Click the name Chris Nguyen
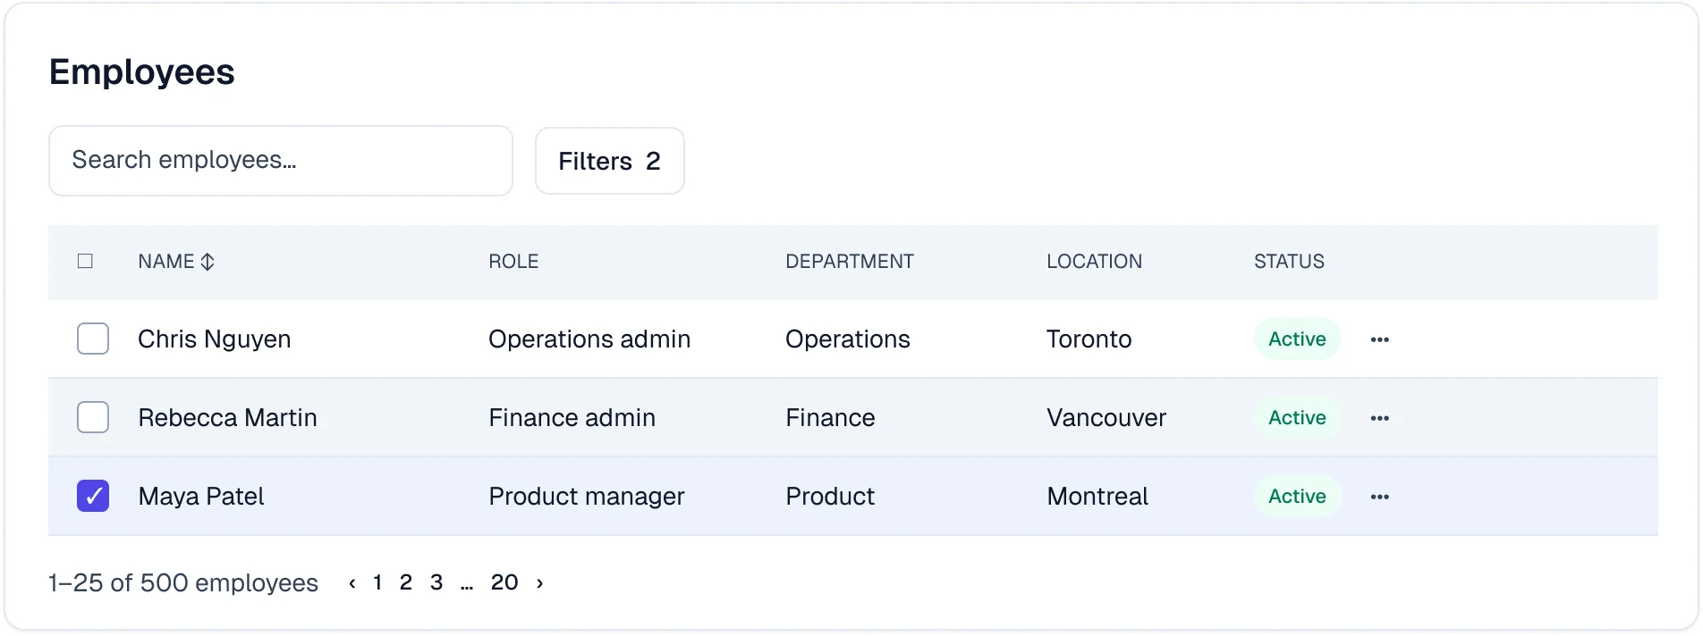The width and height of the screenshot is (1703, 636). (215, 339)
